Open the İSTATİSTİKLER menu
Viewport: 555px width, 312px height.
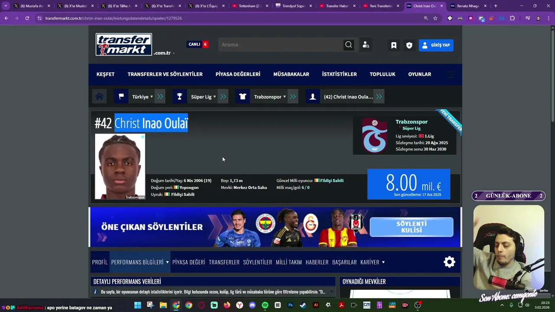[x=339, y=74]
